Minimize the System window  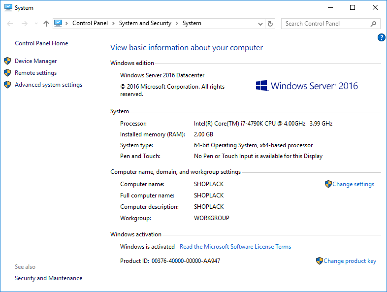(330, 8)
